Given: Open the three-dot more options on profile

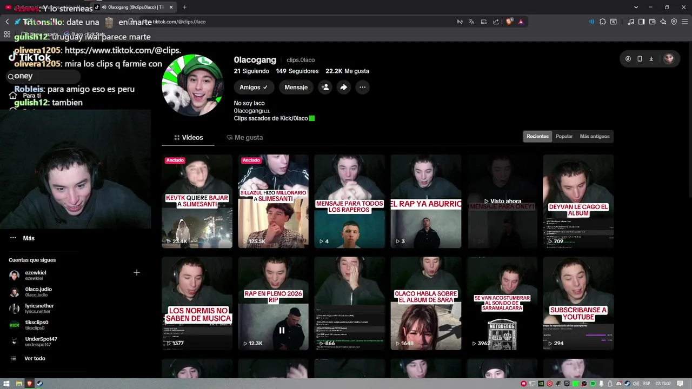Looking at the screenshot, I should 362,87.
